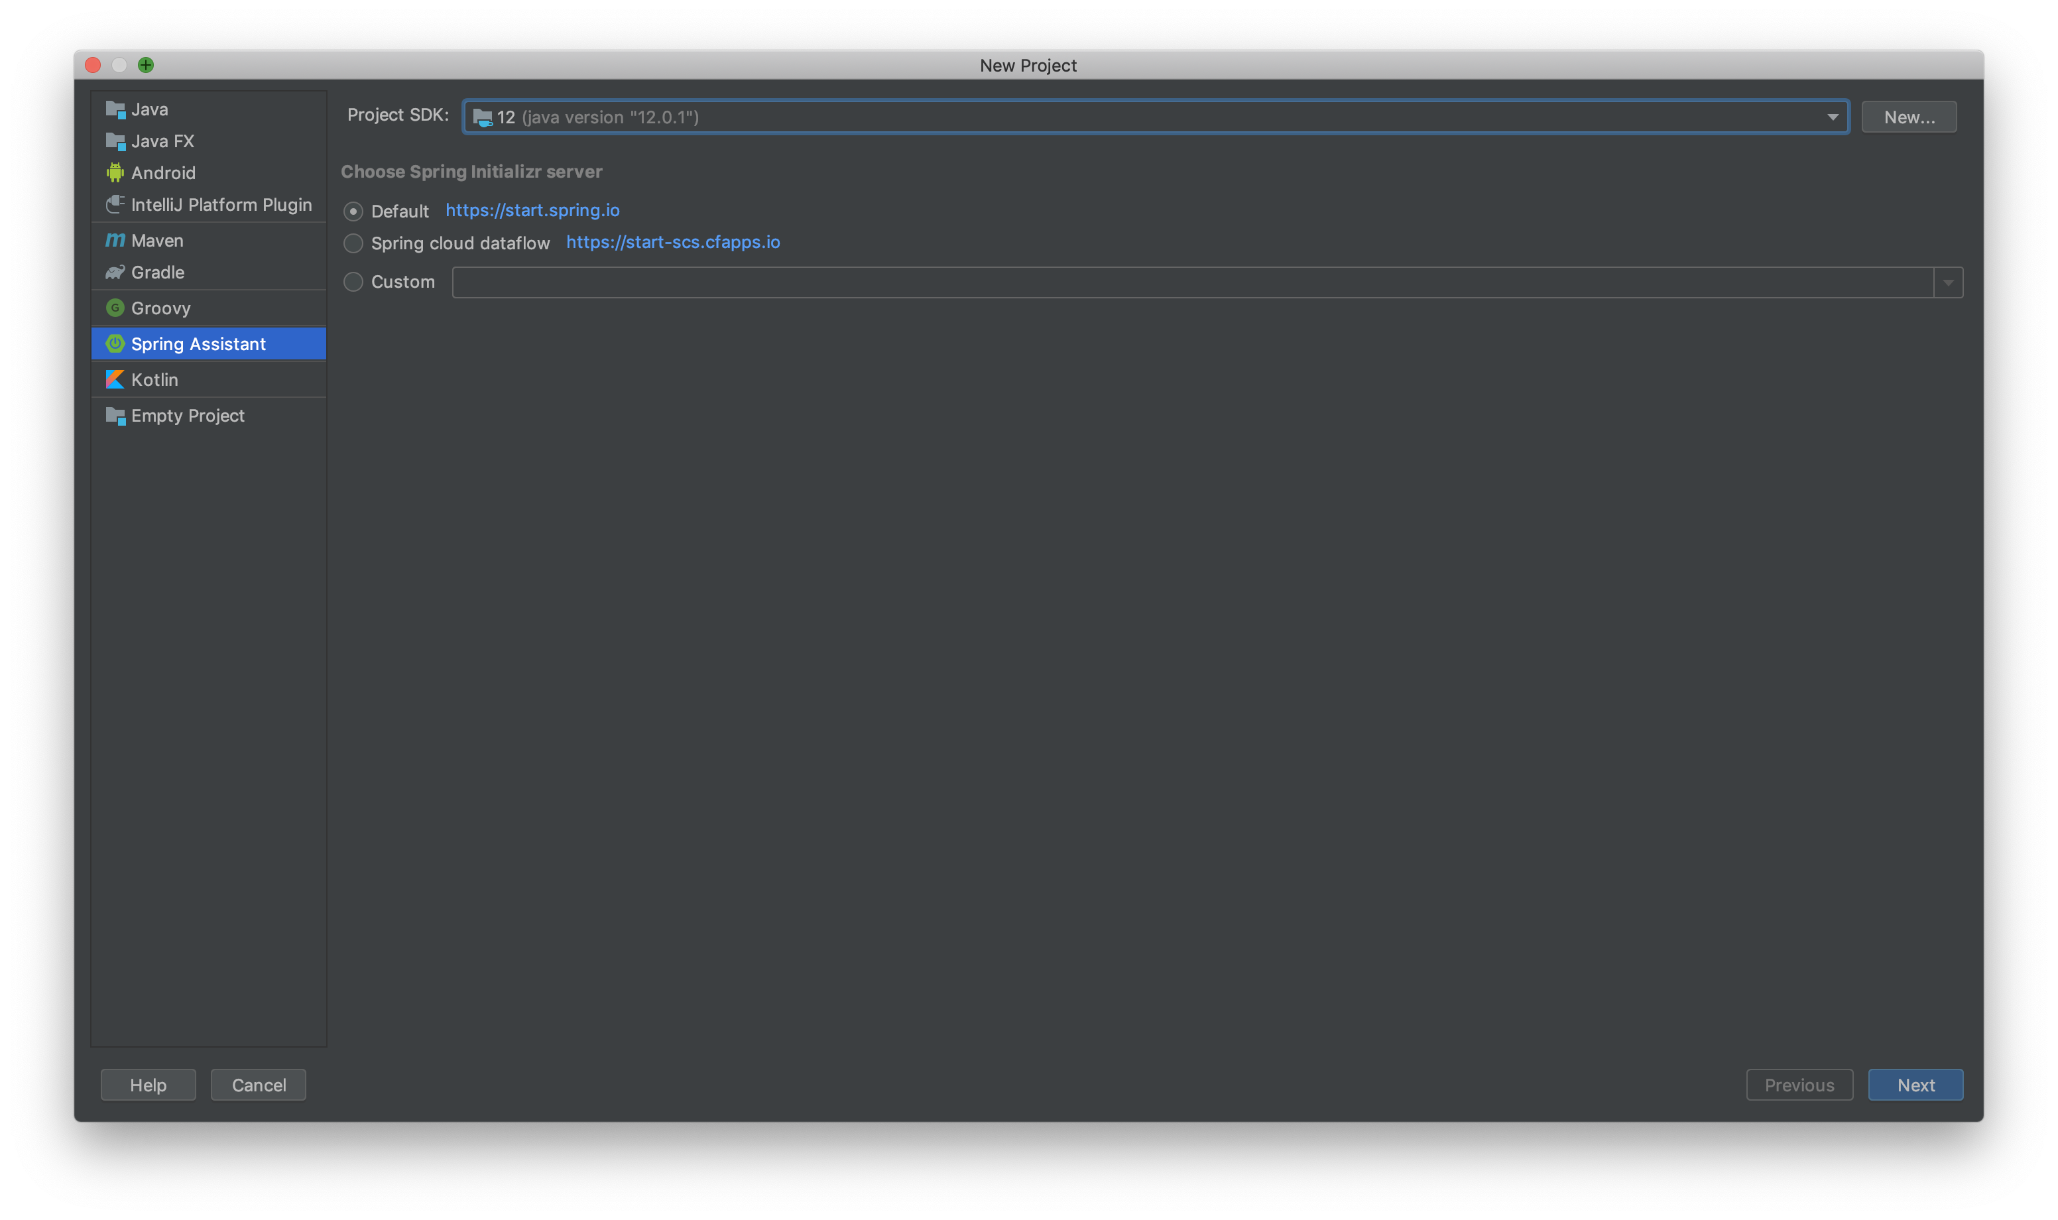Open the https://start-scs.cfapps.io link
The image size is (2058, 1220).
pyautogui.click(x=674, y=241)
